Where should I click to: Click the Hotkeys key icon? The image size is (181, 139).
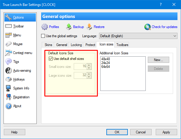click(x=9, y=79)
